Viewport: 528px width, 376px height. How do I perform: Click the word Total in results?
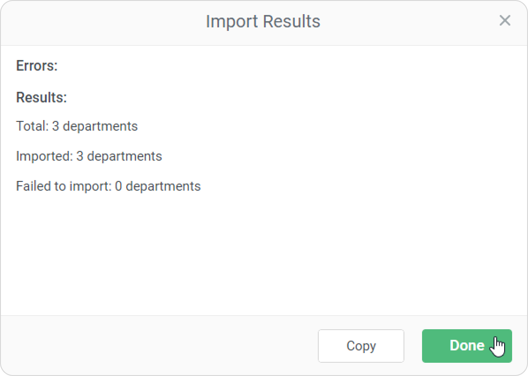[x=31, y=126]
